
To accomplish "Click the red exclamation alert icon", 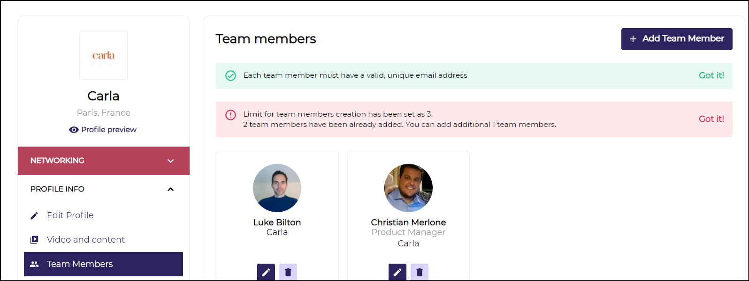I will click(230, 115).
